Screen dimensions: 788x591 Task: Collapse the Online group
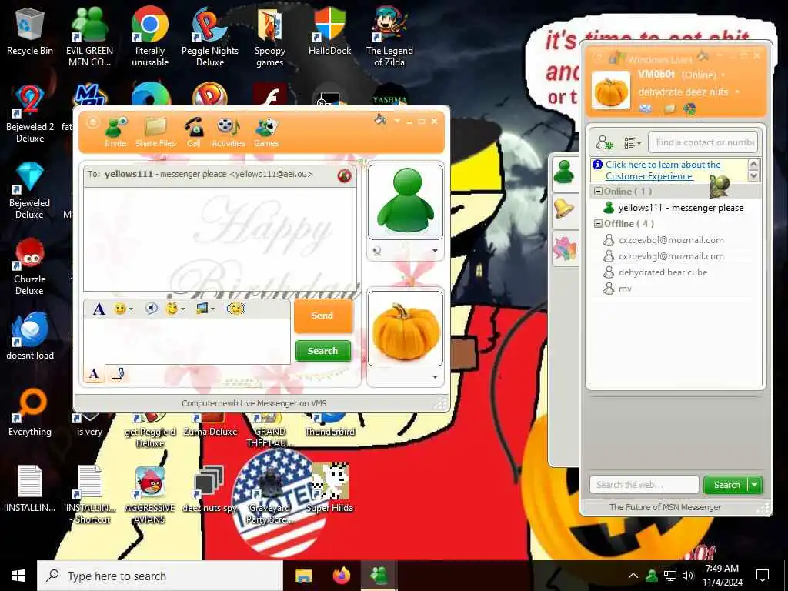(x=598, y=192)
